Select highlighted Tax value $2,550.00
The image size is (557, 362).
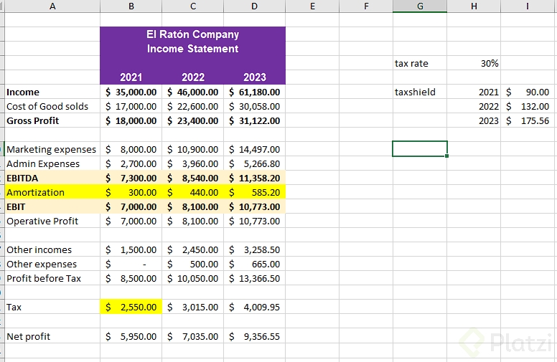131,307
